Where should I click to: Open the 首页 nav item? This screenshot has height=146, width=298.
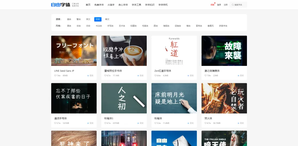(88, 5)
